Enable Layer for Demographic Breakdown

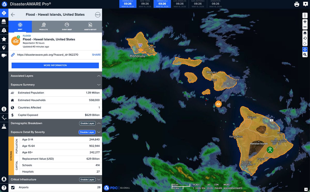click(87, 123)
